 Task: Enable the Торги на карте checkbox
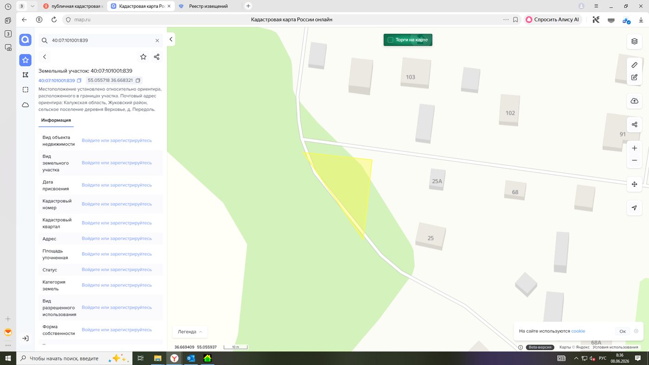(x=390, y=40)
